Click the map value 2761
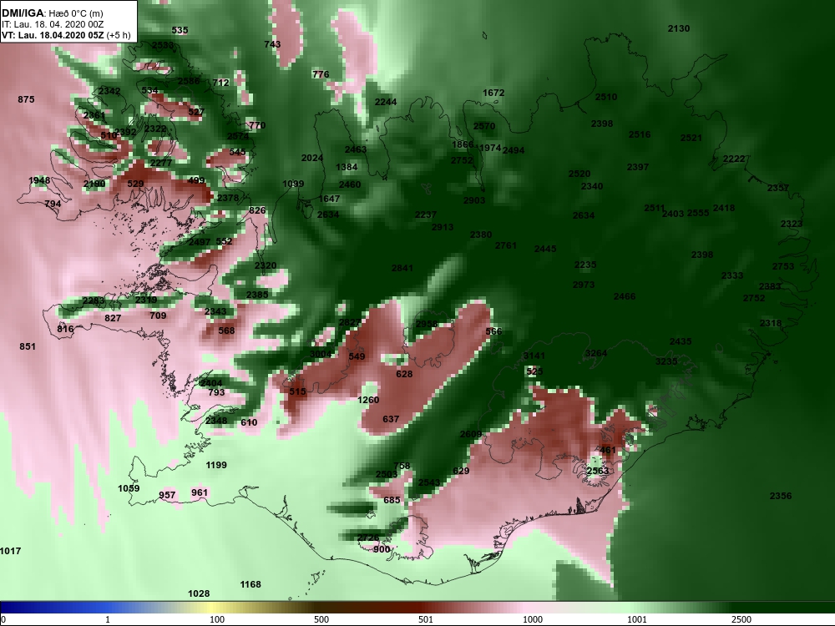Image resolution: width=835 pixels, height=626 pixels. (506, 246)
